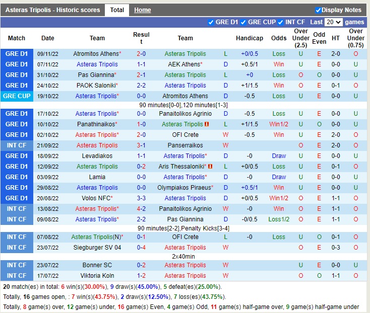Open the Viktoria Koln team link

coord(97,276)
